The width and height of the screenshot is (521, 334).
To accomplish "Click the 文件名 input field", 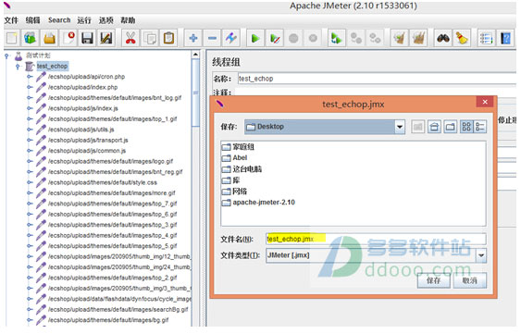I will tap(376, 239).
